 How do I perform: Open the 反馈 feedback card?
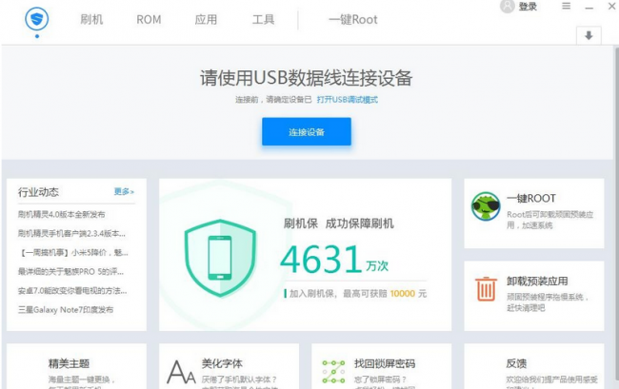point(533,366)
